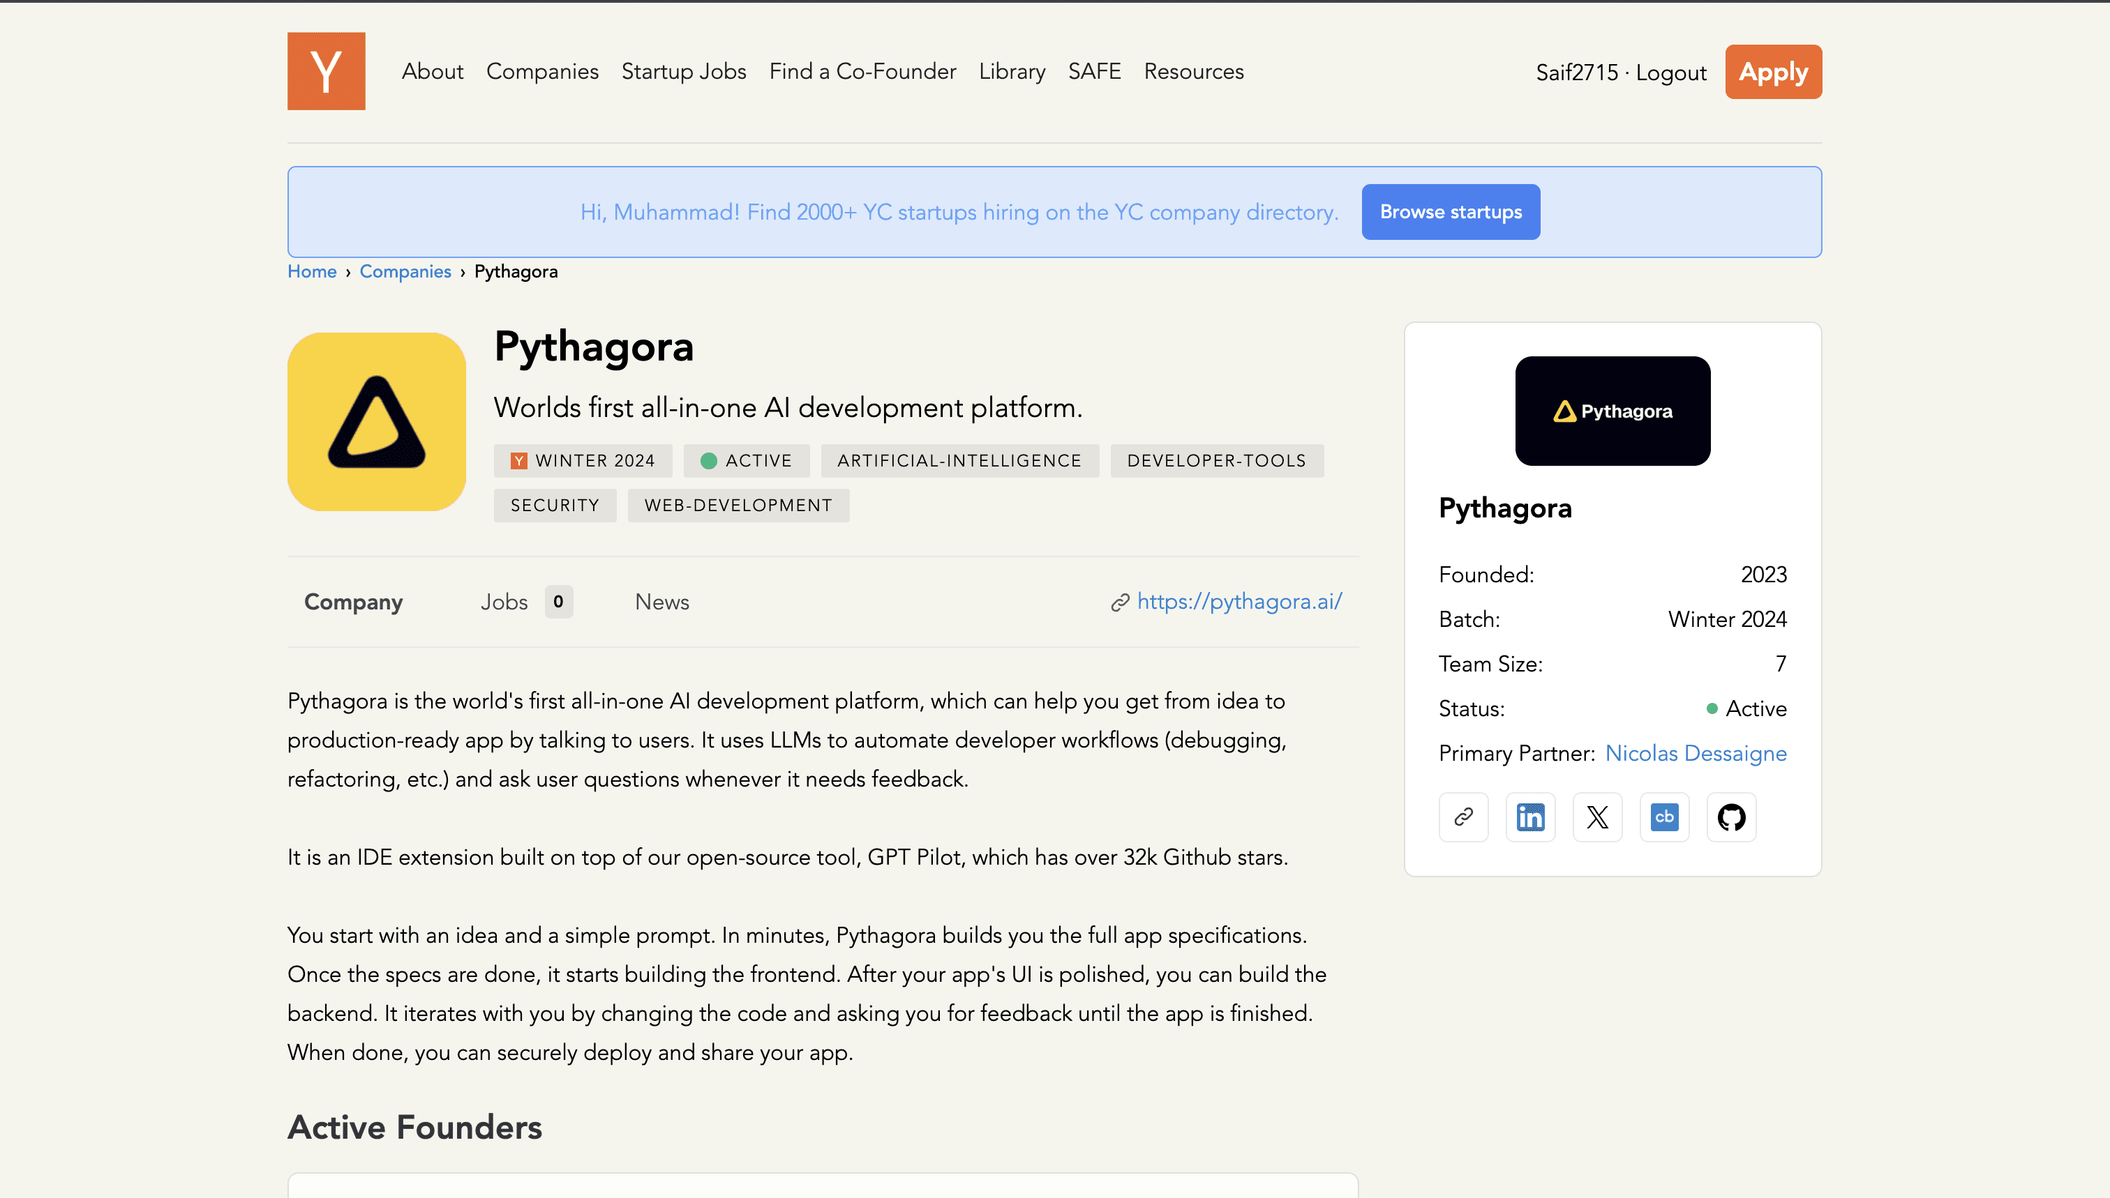The width and height of the screenshot is (2110, 1198).
Task: Switch to the News tab
Action: point(662,602)
